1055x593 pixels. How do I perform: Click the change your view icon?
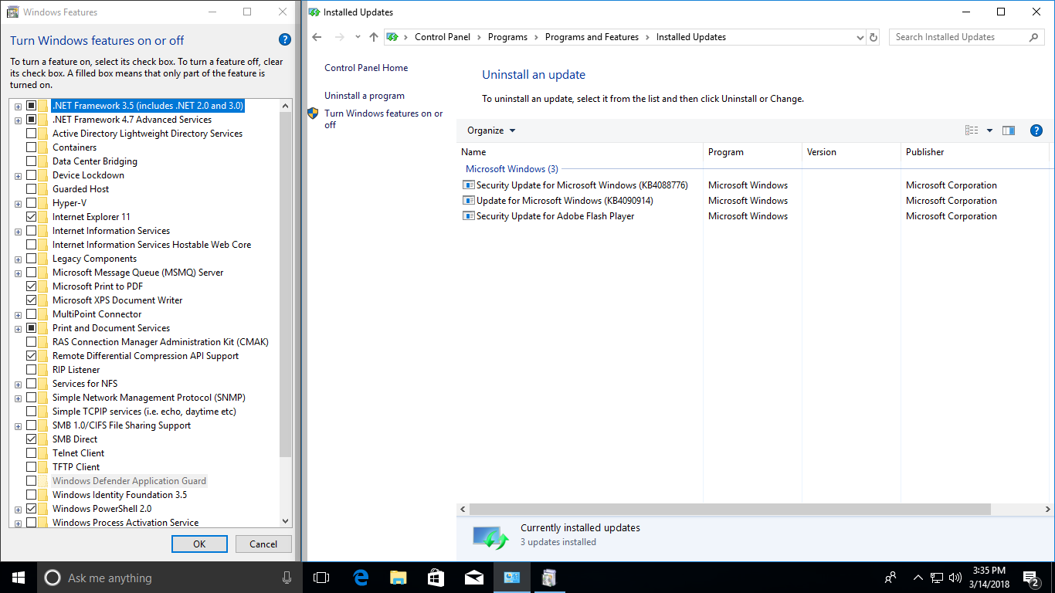pos(972,130)
